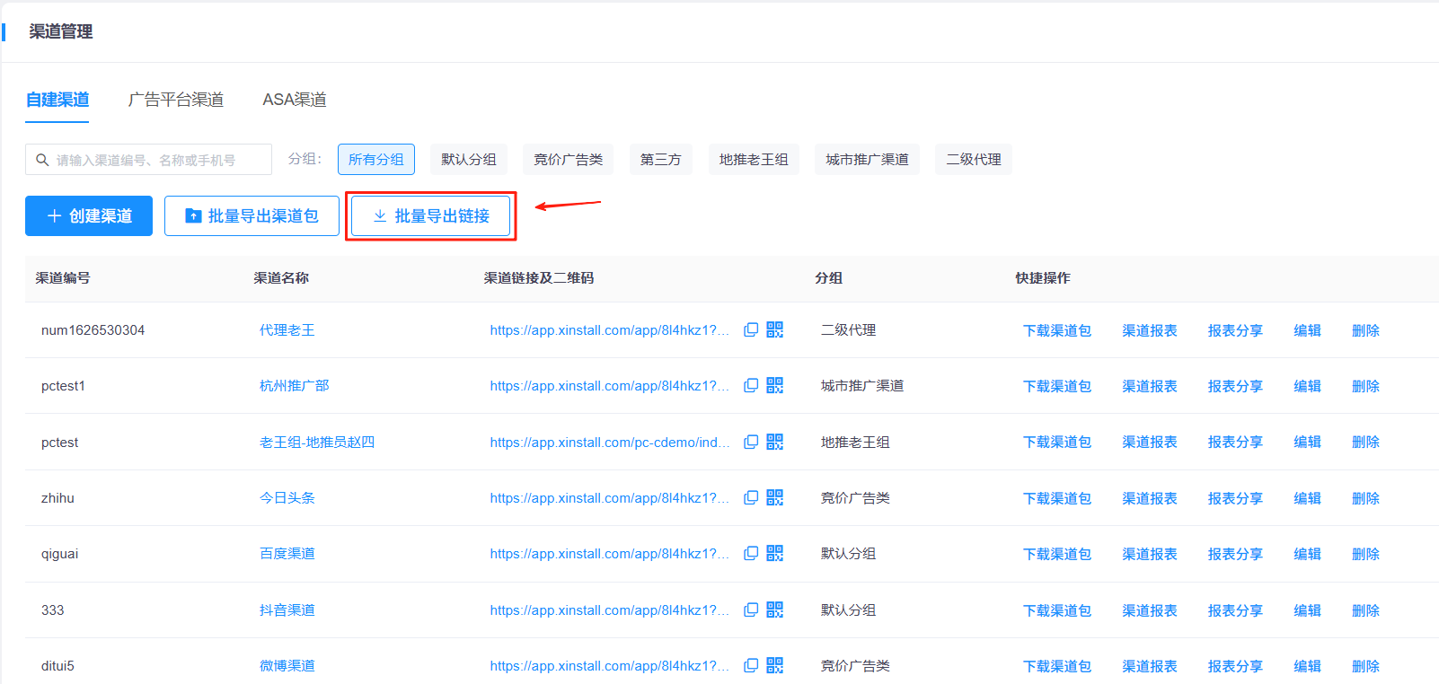Image resolution: width=1439 pixels, height=684 pixels.
Task: Show QR code for 老王组-地推员赵四 row
Action: click(775, 442)
